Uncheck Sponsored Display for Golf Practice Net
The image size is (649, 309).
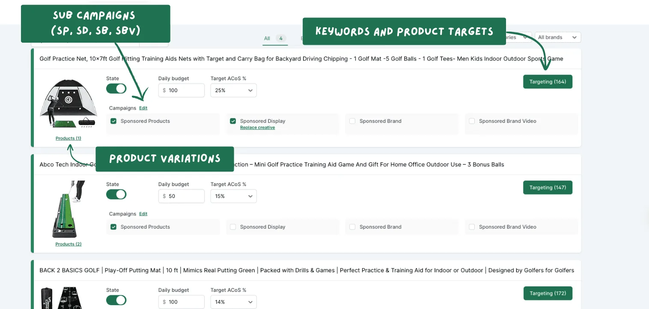pos(233,121)
